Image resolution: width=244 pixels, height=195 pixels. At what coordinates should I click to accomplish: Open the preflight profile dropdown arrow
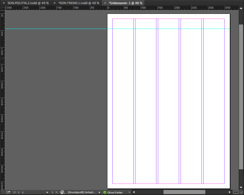[99, 193]
